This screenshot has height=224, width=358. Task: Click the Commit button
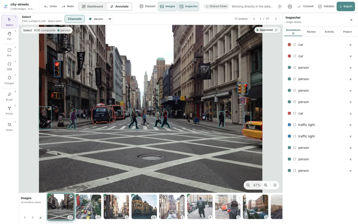point(305,6)
